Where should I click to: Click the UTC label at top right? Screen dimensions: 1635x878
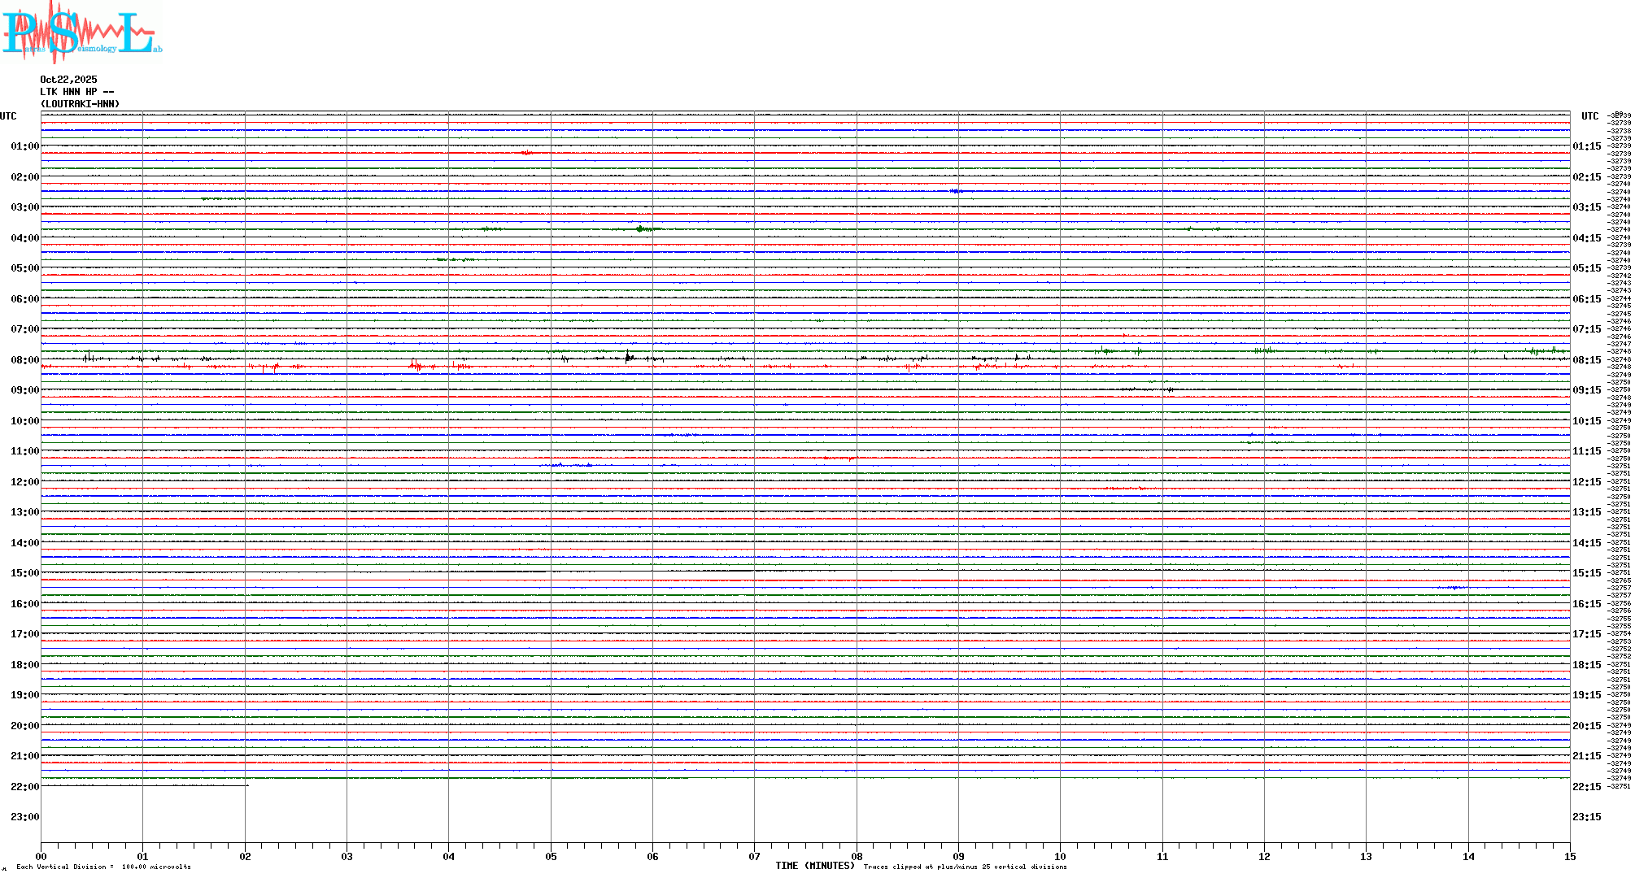coord(1589,116)
